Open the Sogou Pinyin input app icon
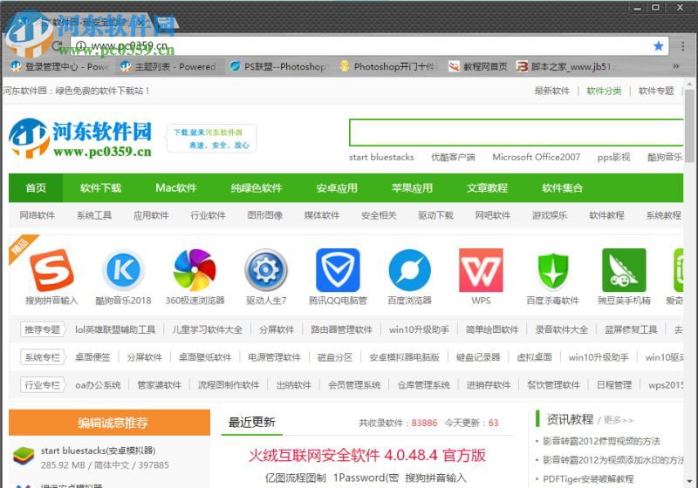The width and height of the screenshot is (698, 488). pos(51,270)
